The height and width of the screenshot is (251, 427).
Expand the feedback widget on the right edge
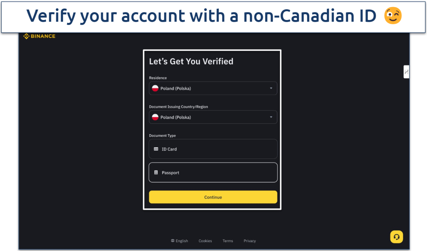click(x=406, y=72)
